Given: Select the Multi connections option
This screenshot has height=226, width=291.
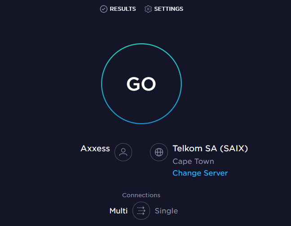Looking at the screenshot, I should (119, 211).
